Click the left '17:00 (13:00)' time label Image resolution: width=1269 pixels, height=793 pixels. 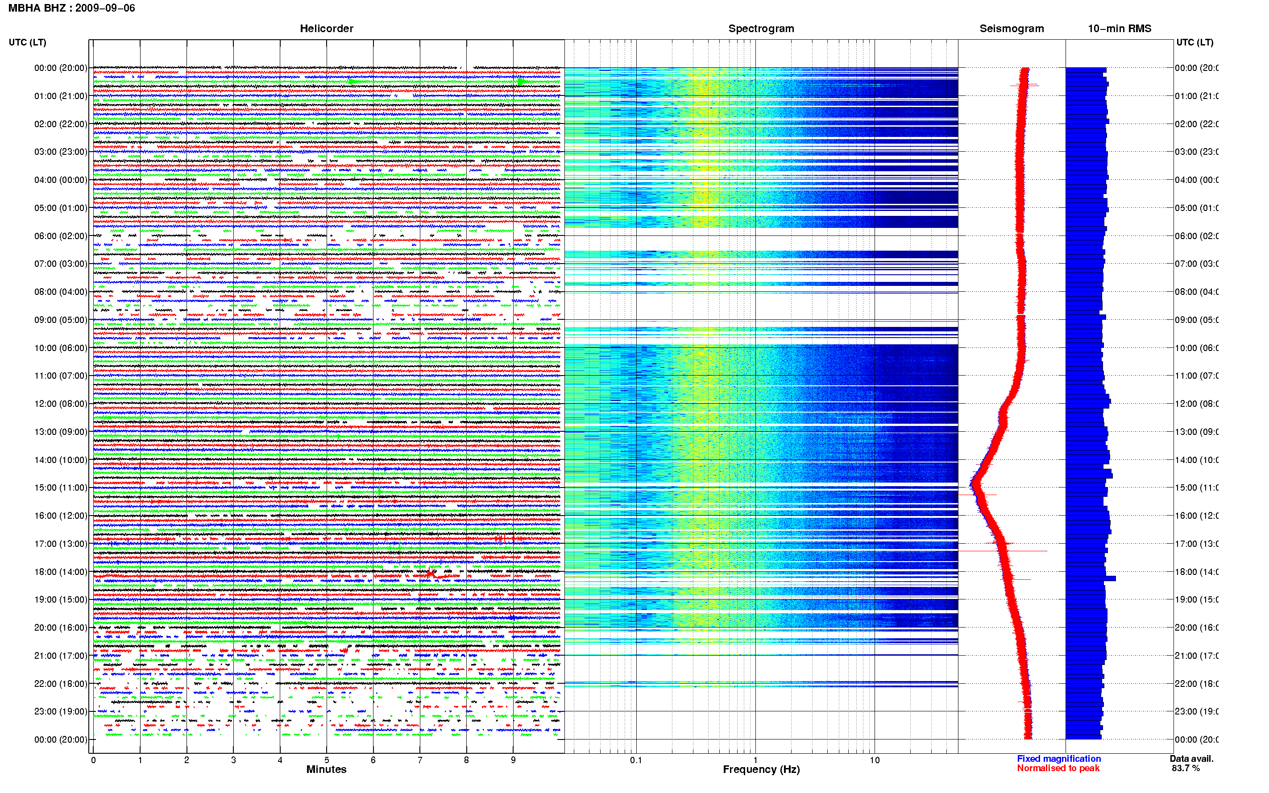pyautogui.click(x=61, y=543)
